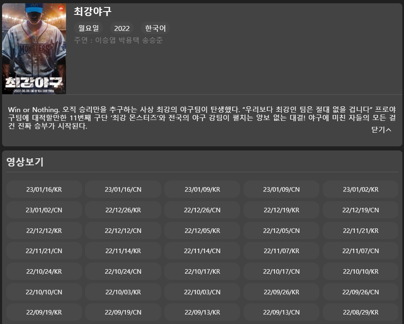Start episode 22/09/19/KR
Screen dimensions: 404x324
(x=44, y=312)
